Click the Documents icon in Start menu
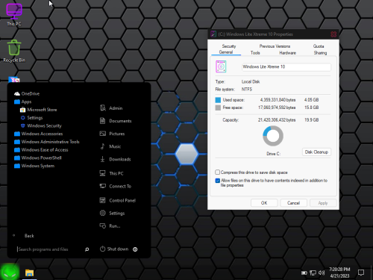Screen dimensions: 373x280 click(x=102, y=121)
